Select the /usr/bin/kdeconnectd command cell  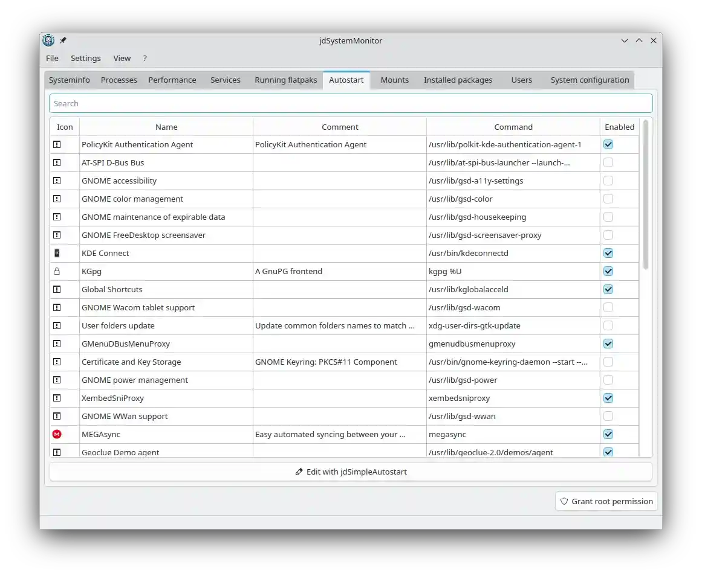click(x=513, y=253)
